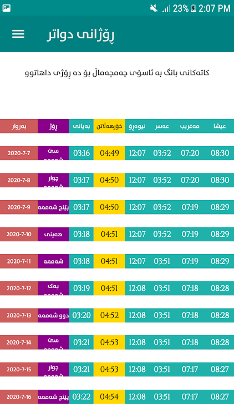Tap the 08:27 Isha time for 2020-7-15
The image size is (234, 417).
[x=220, y=369]
